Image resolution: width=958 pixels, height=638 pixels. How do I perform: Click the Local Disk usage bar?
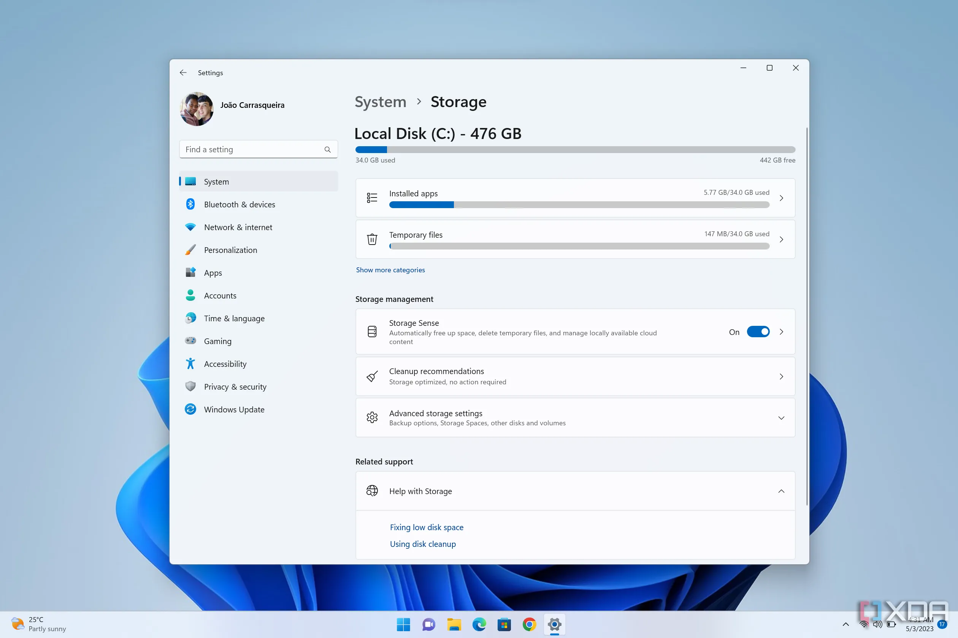click(x=575, y=149)
